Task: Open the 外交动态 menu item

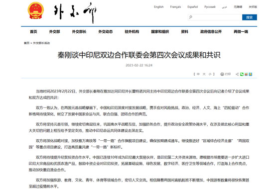Action: 106,32
